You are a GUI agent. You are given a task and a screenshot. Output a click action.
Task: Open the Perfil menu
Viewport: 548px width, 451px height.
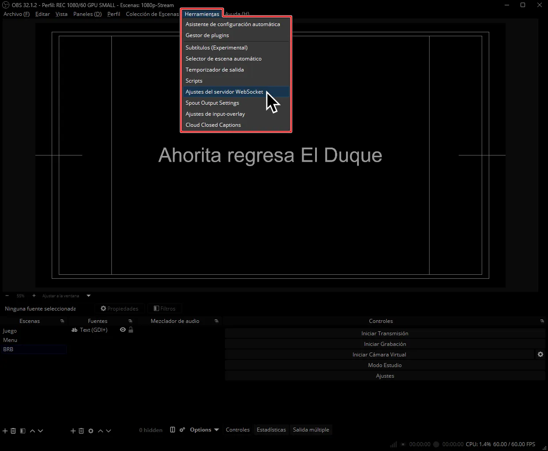[x=114, y=14]
